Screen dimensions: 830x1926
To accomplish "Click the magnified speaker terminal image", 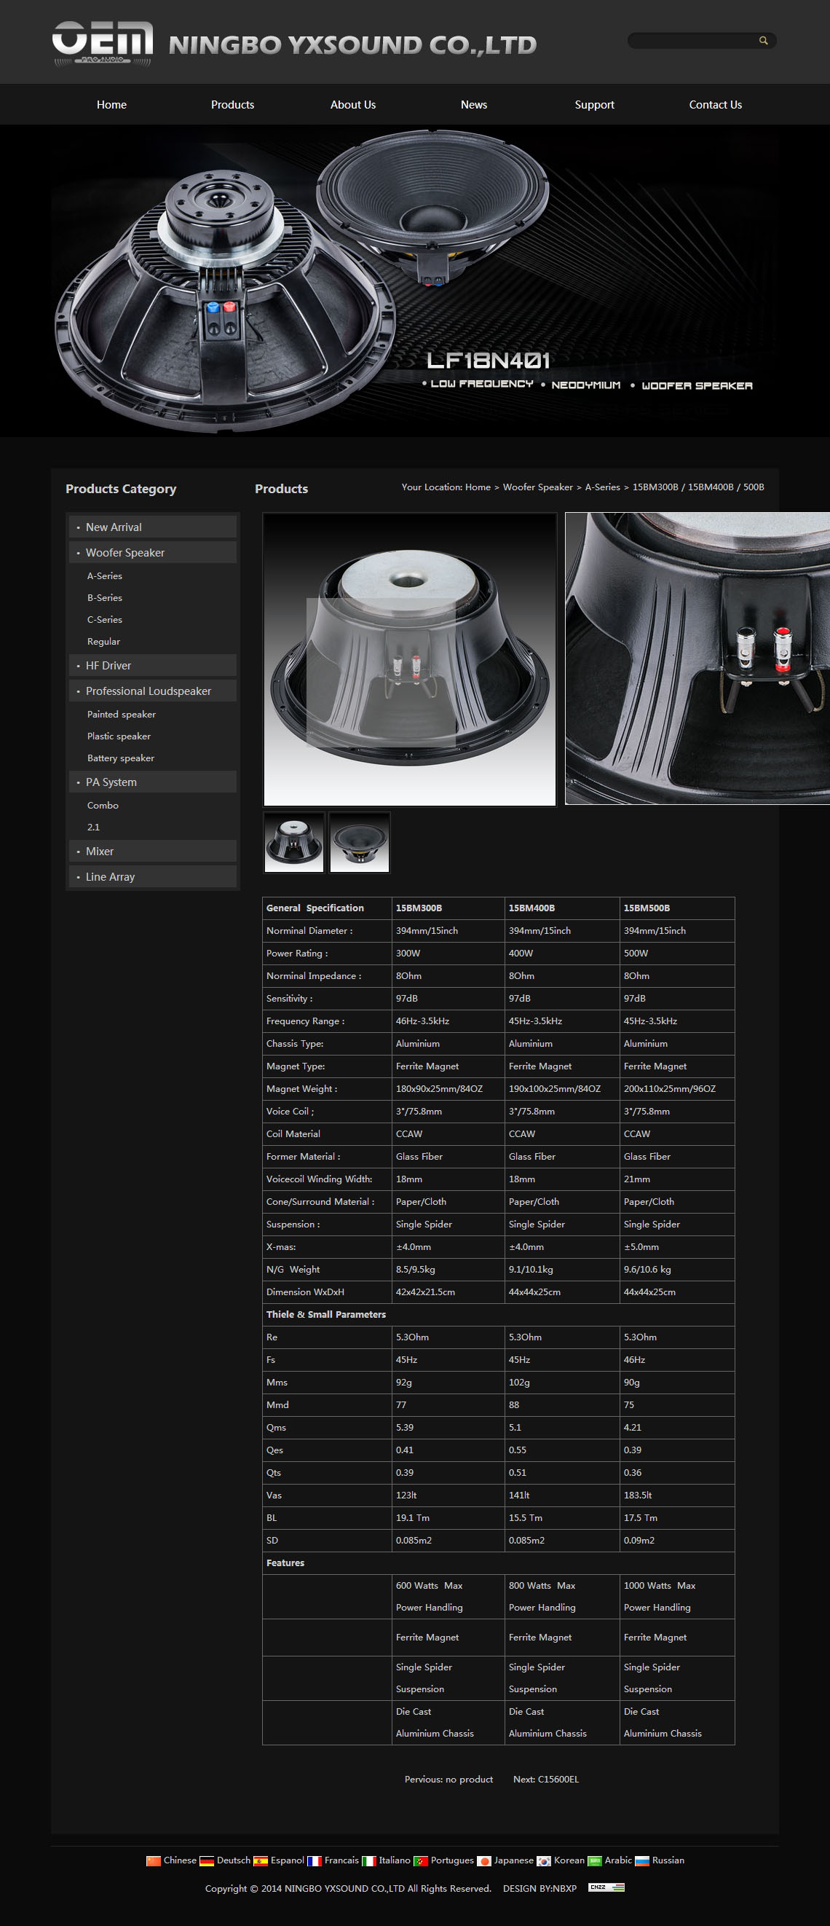I will (697, 659).
